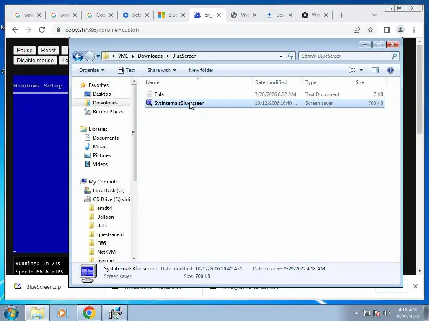429x321 pixels.
Task: Sort by Date modified column
Action: [277, 82]
